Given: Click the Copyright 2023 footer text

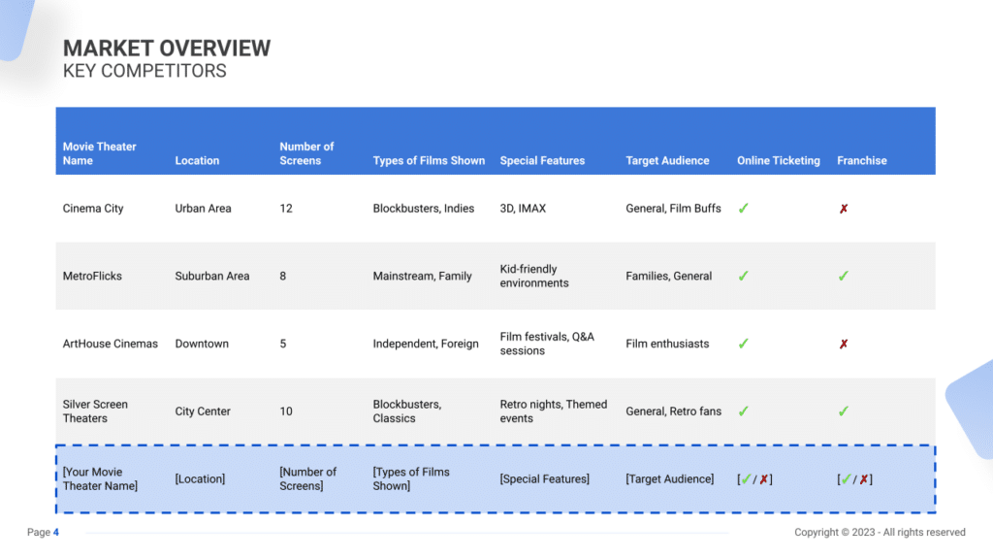Looking at the screenshot, I should tap(880, 533).
